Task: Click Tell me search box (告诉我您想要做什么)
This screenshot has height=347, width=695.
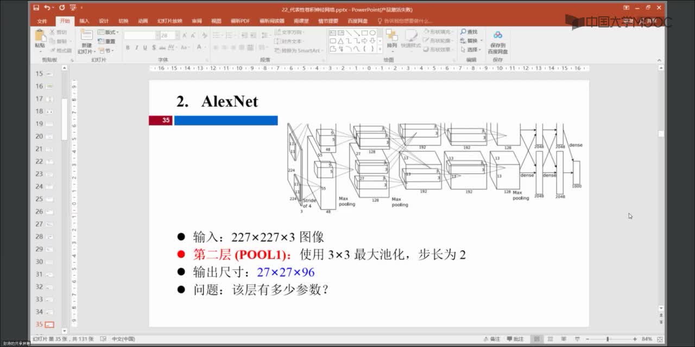Action: [x=406, y=21]
